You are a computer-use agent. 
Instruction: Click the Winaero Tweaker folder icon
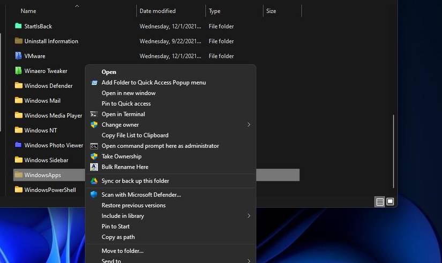(18, 71)
